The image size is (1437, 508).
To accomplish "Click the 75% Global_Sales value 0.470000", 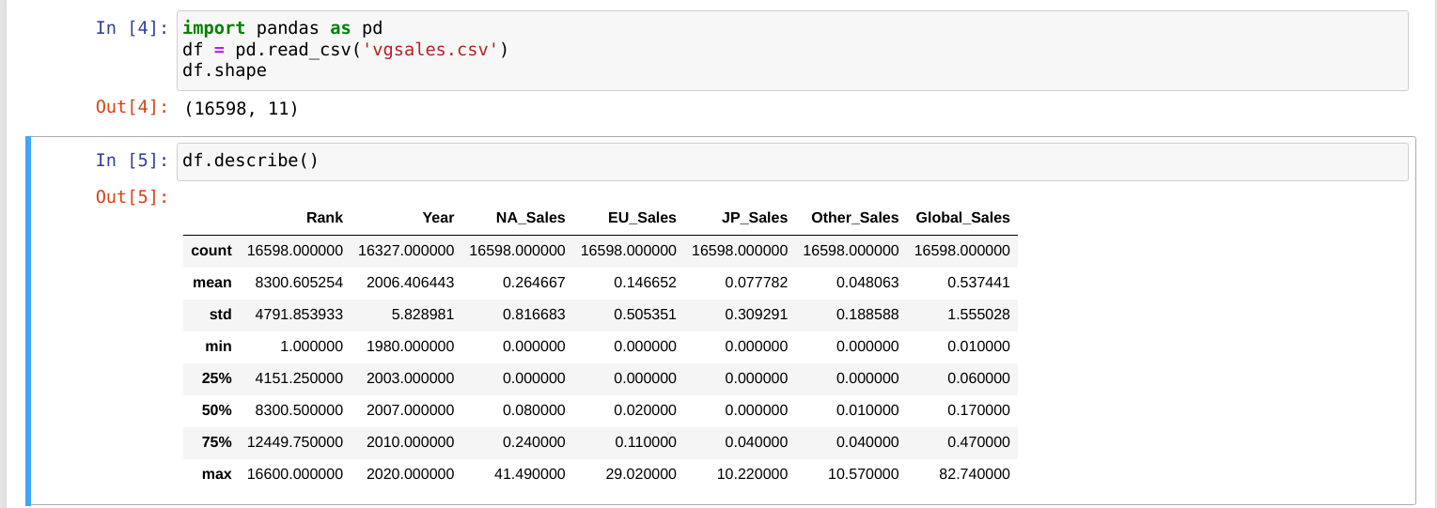I will 979,442.
